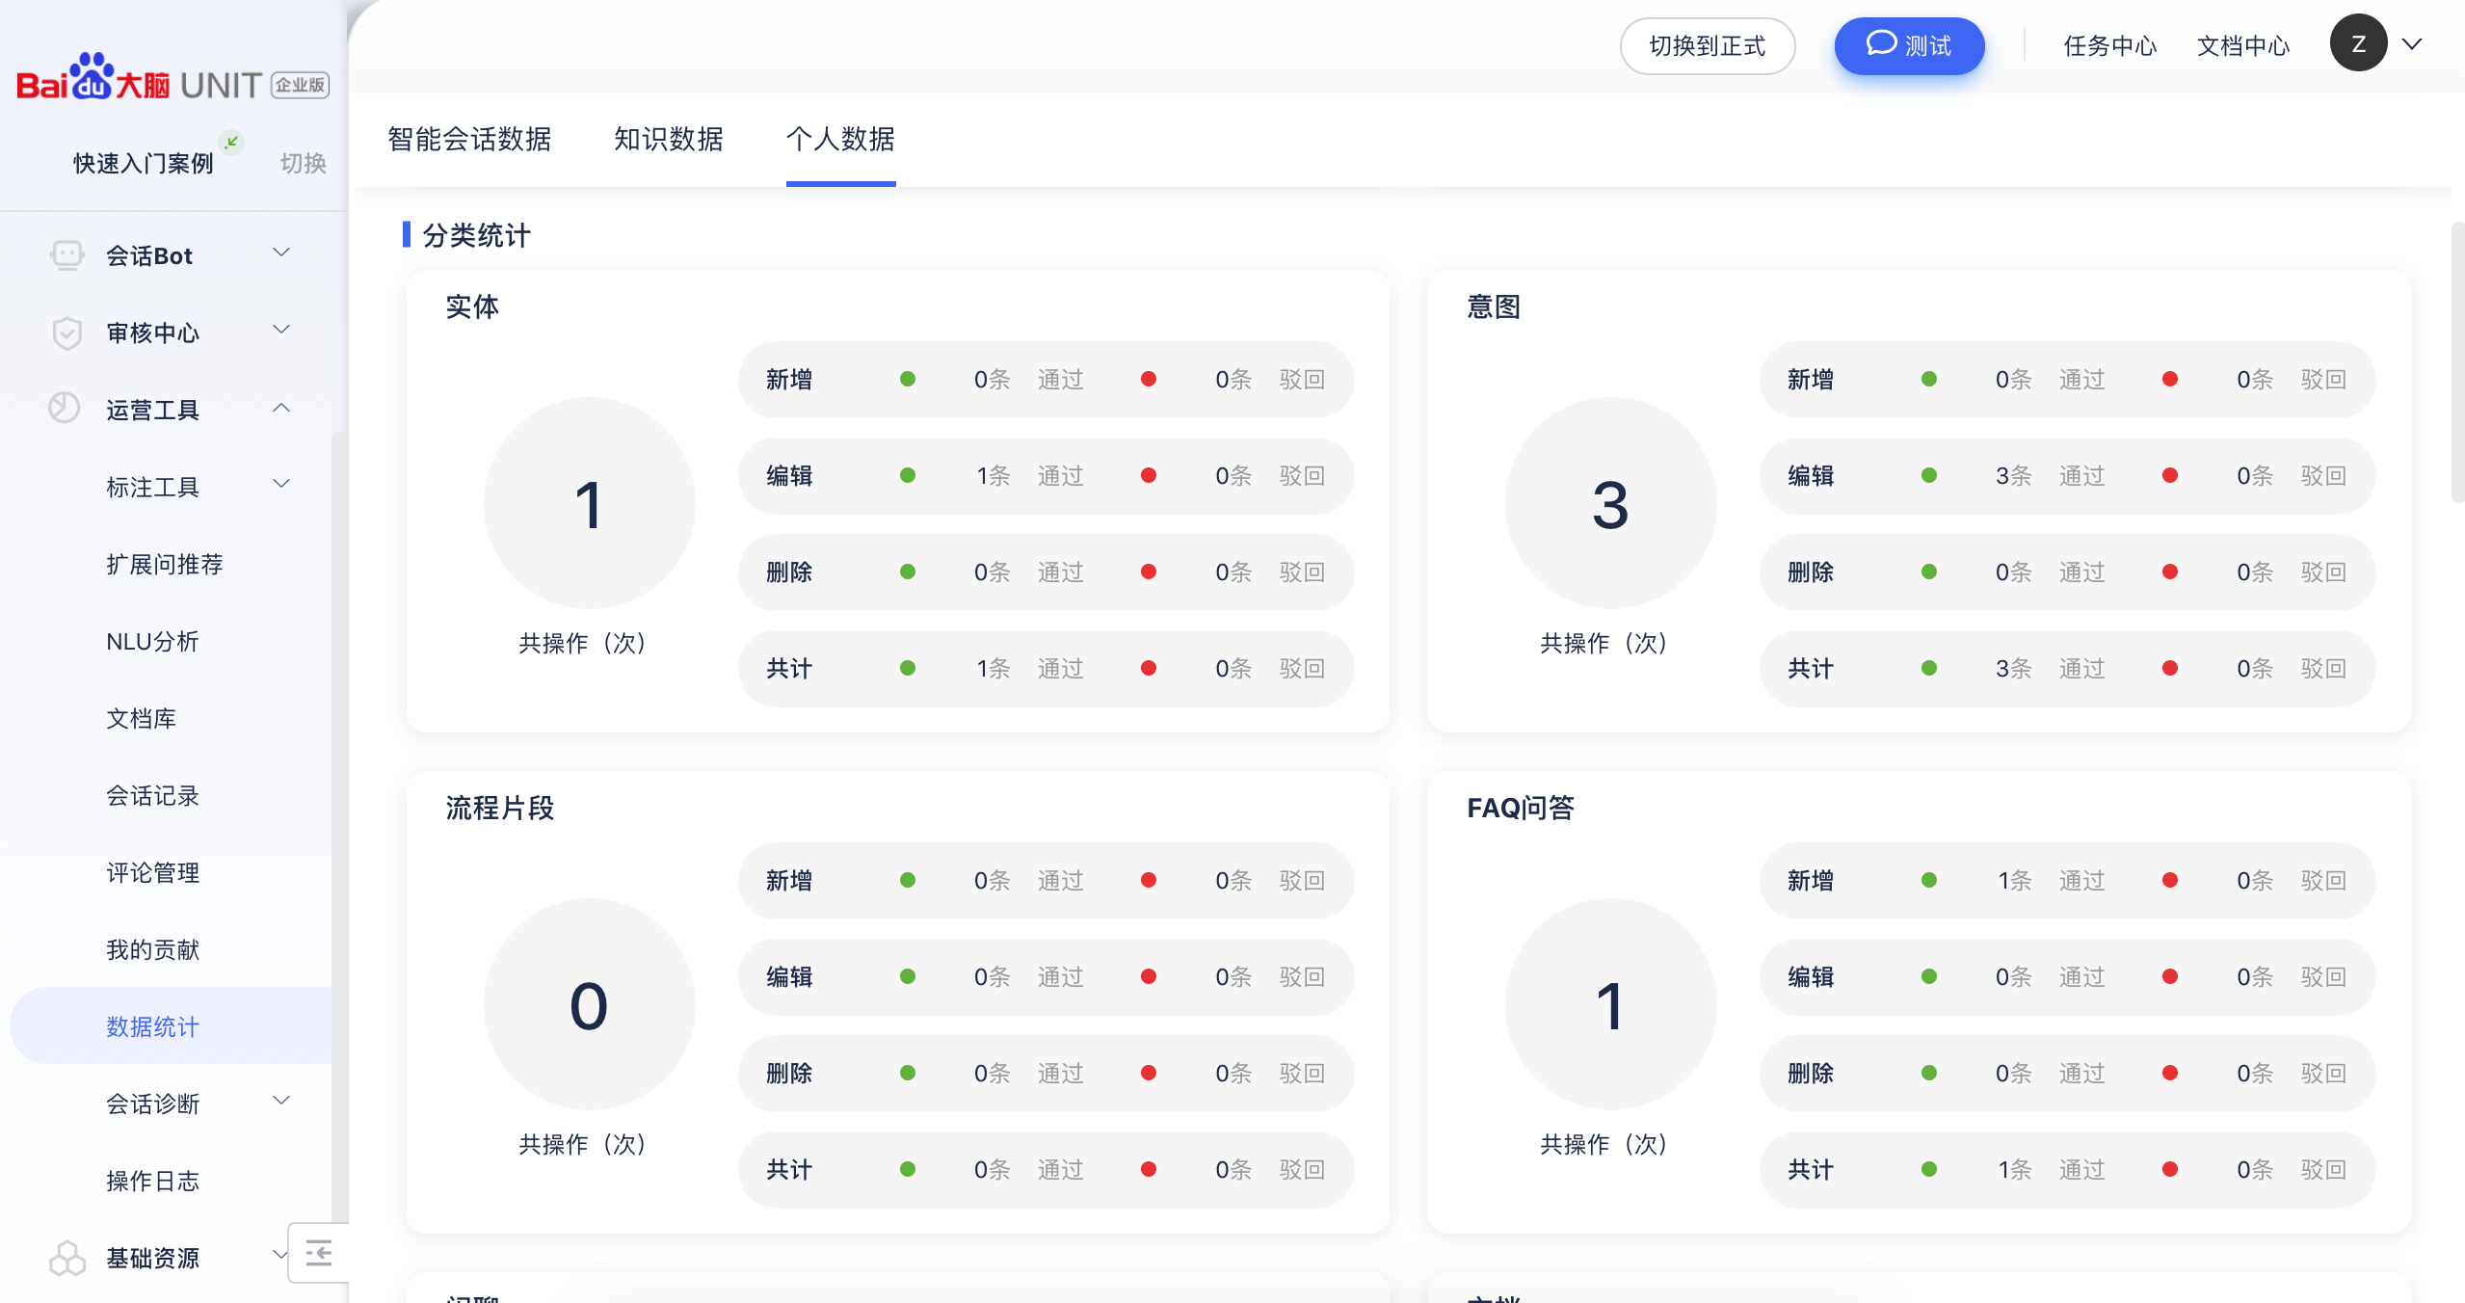Open 扩展问推荐 in the sidebar
Screen dimensions: 2465x1303
(165, 564)
